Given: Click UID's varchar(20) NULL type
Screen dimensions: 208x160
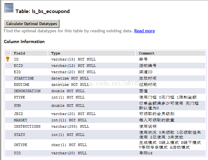Looking at the screenshot, I should [x=69, y=153].
